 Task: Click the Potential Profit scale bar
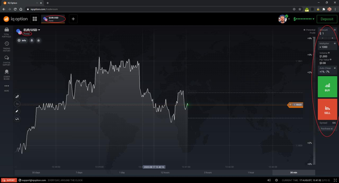[x=314, y=100]
